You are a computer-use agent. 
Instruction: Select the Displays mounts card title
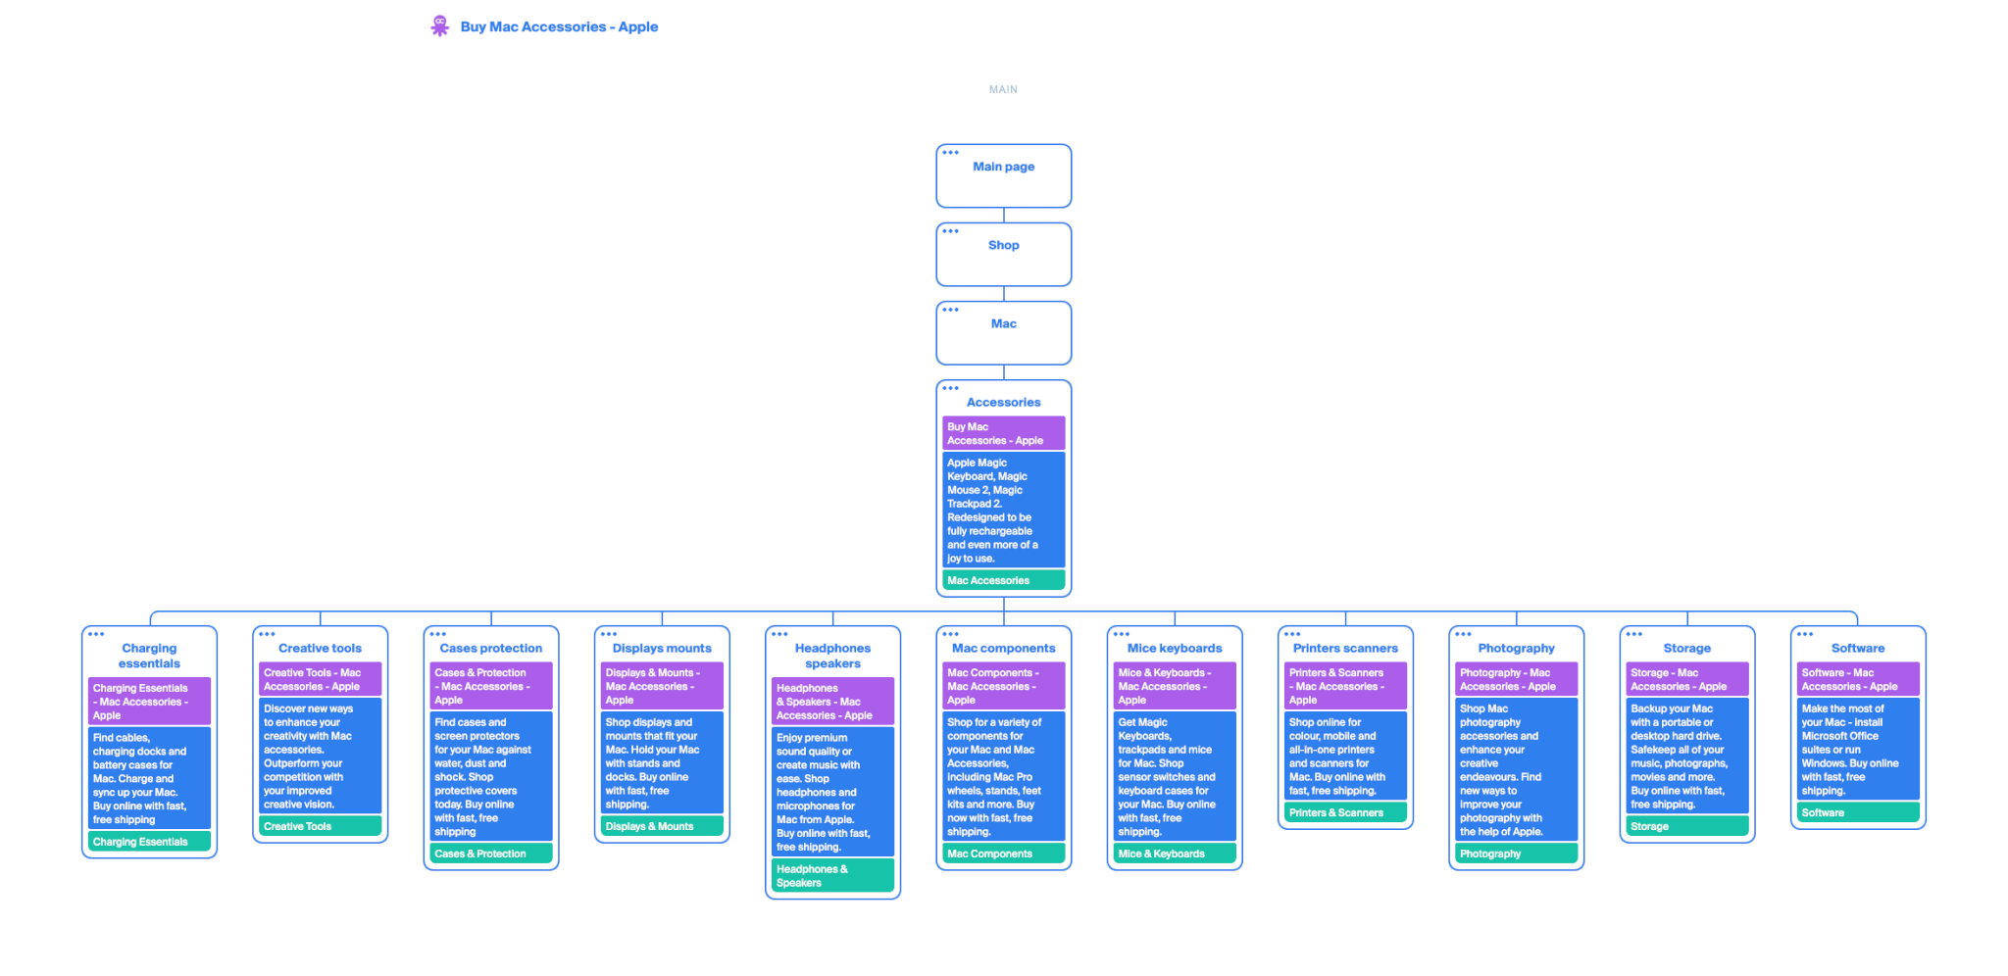point(662,648)
